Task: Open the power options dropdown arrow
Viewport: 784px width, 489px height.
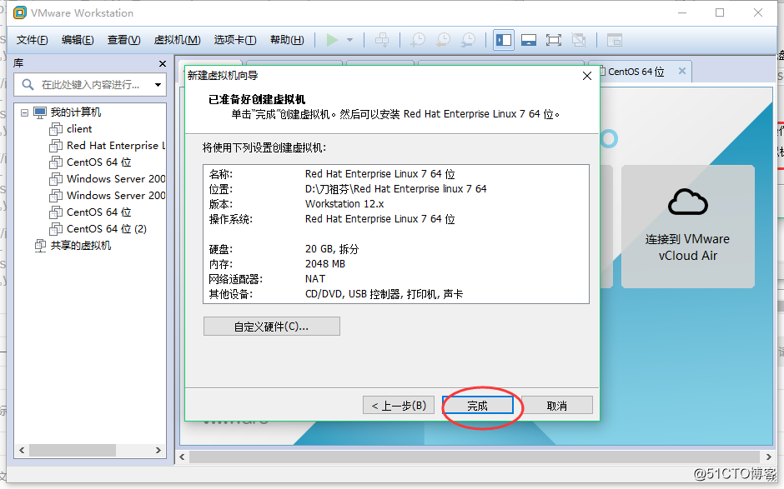Action: [x=350, y=40]
